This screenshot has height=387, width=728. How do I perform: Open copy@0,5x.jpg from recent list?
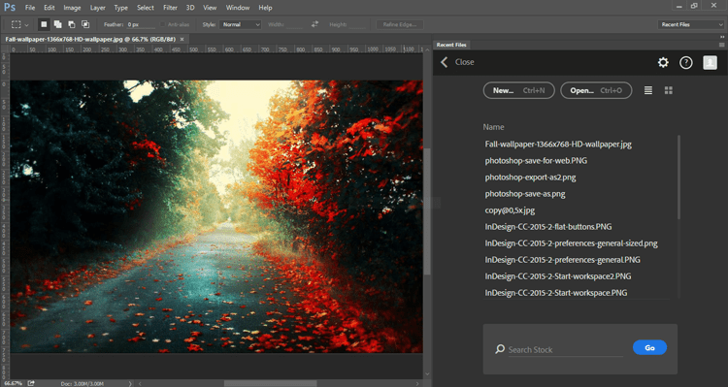point(510,210)
